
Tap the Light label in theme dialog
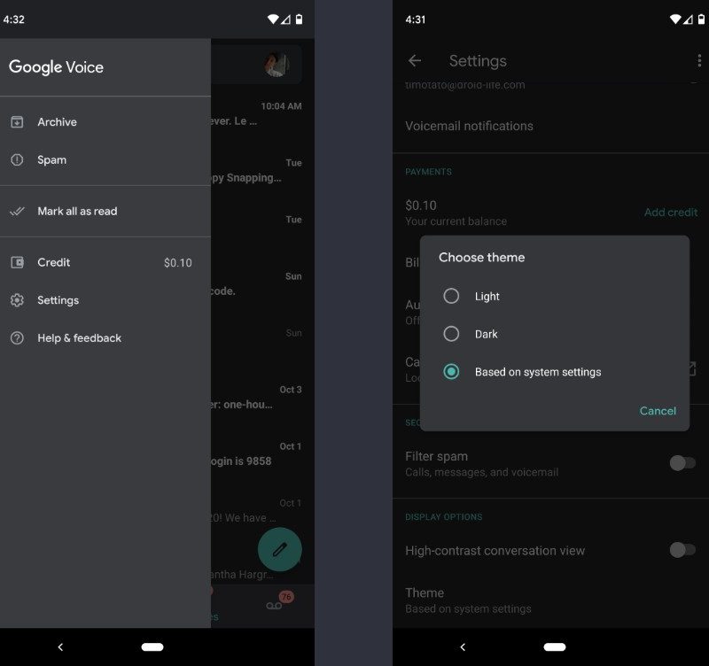point(487,297)
